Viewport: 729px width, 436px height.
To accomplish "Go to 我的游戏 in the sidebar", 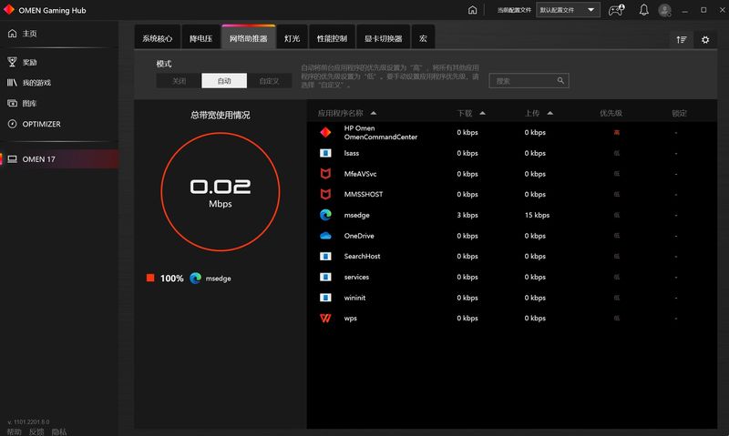I will [36, 83].
